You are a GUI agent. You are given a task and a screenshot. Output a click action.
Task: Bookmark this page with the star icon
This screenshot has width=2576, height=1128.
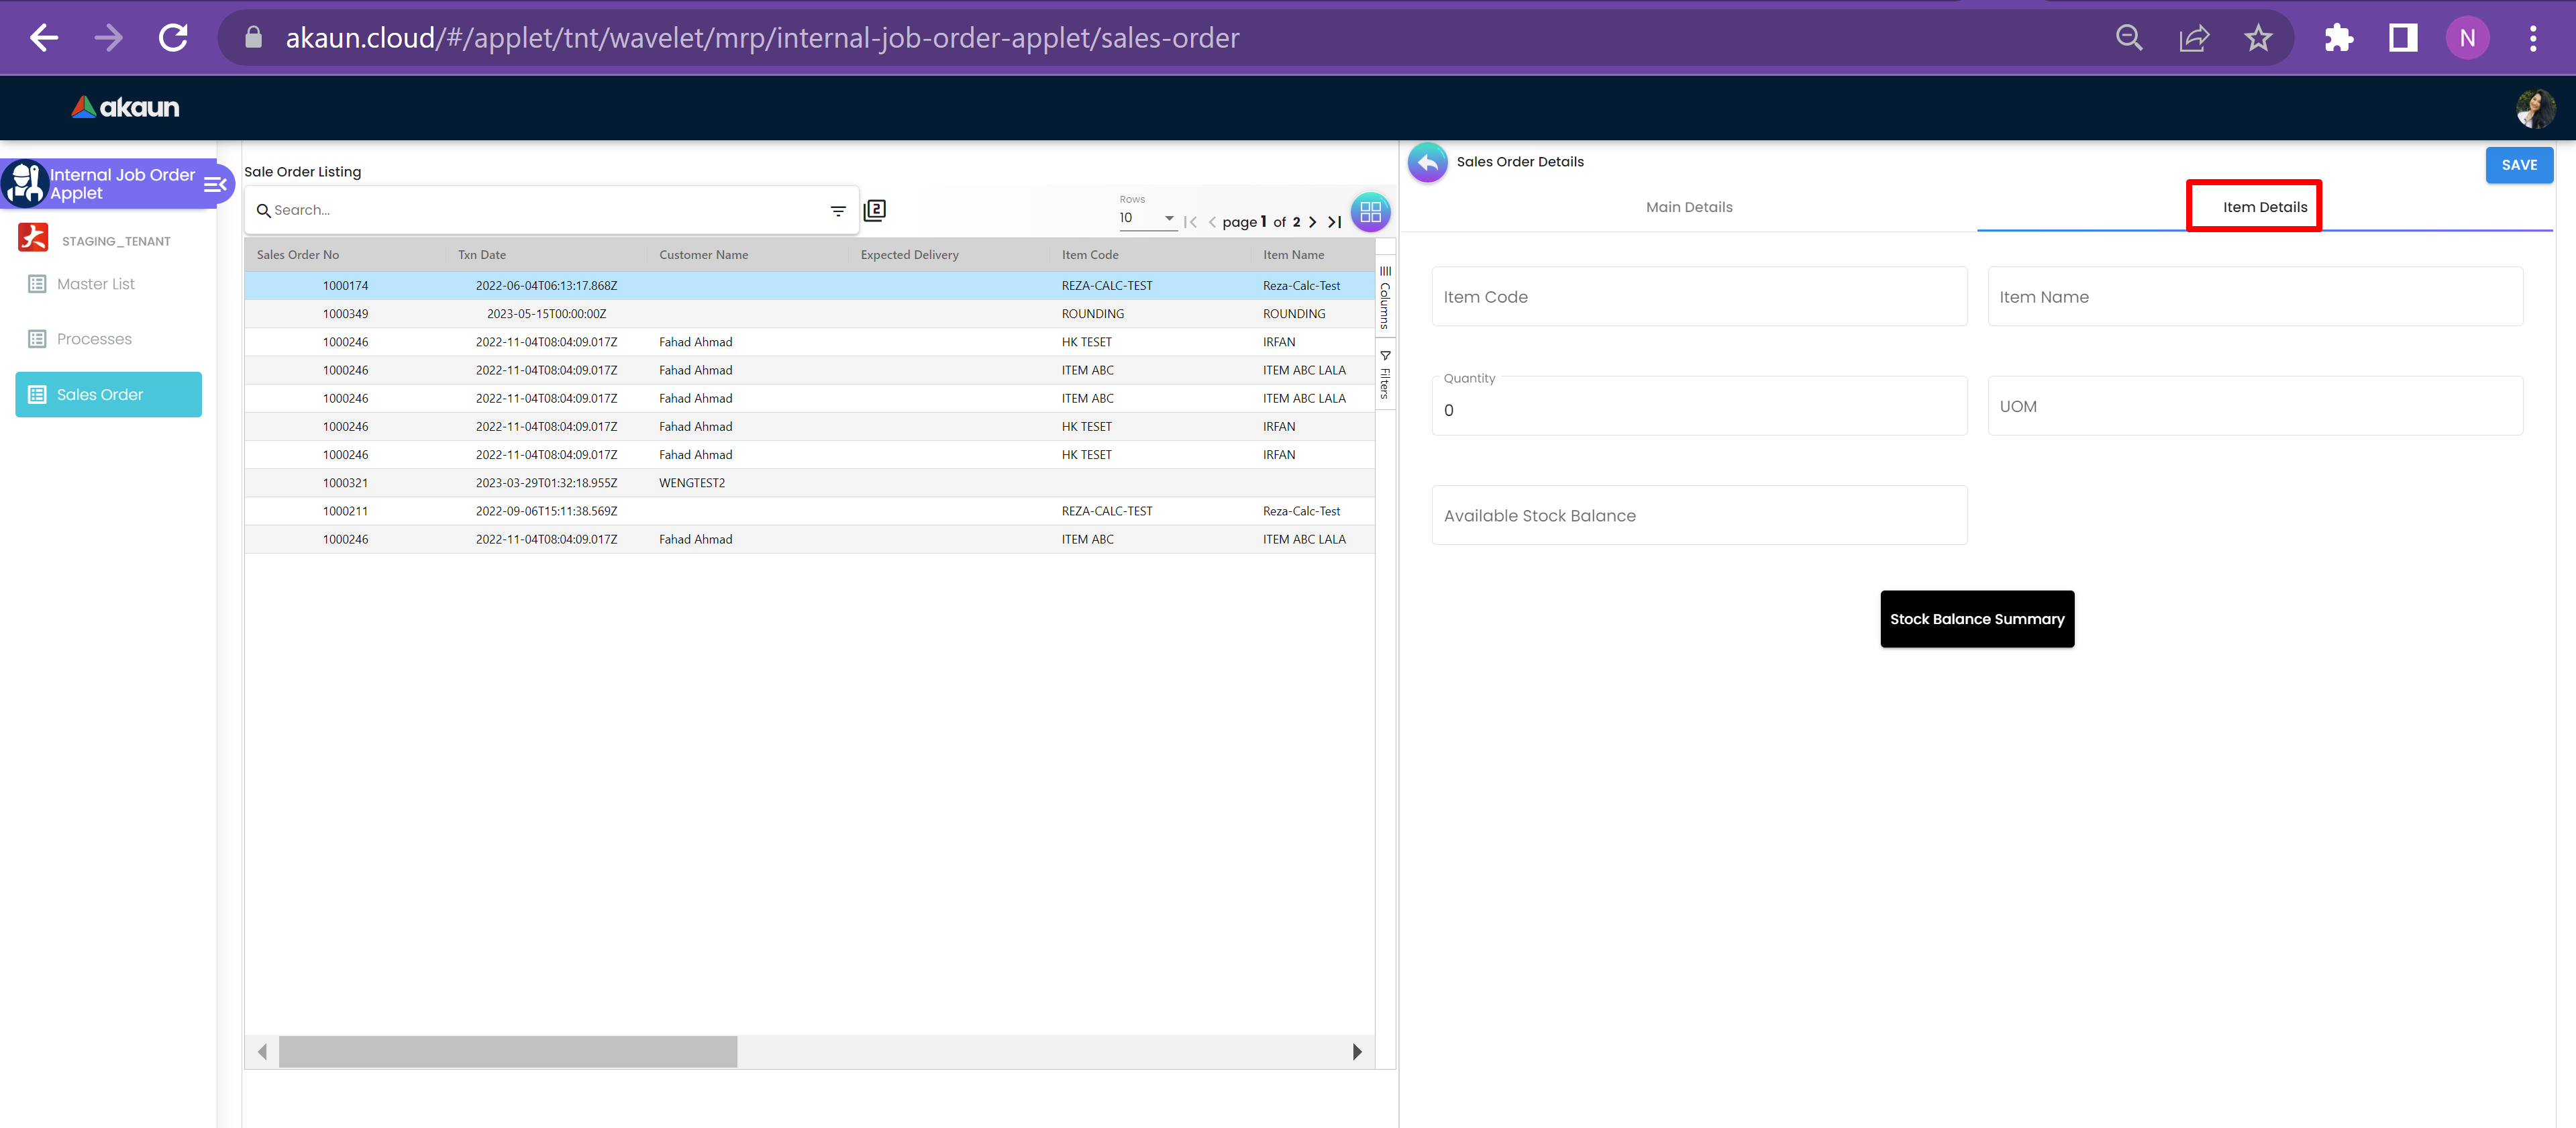pyautogui.click(x=2258, y=38)
